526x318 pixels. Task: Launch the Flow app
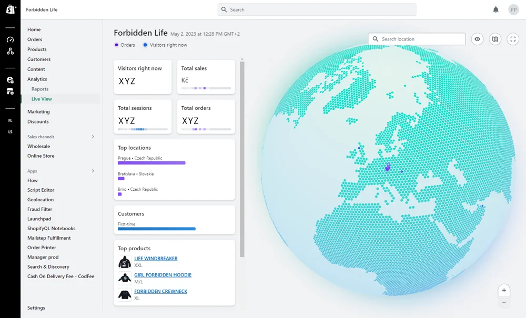coord(33,181)
